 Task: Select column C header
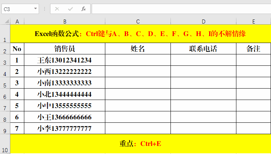point(138,21)
